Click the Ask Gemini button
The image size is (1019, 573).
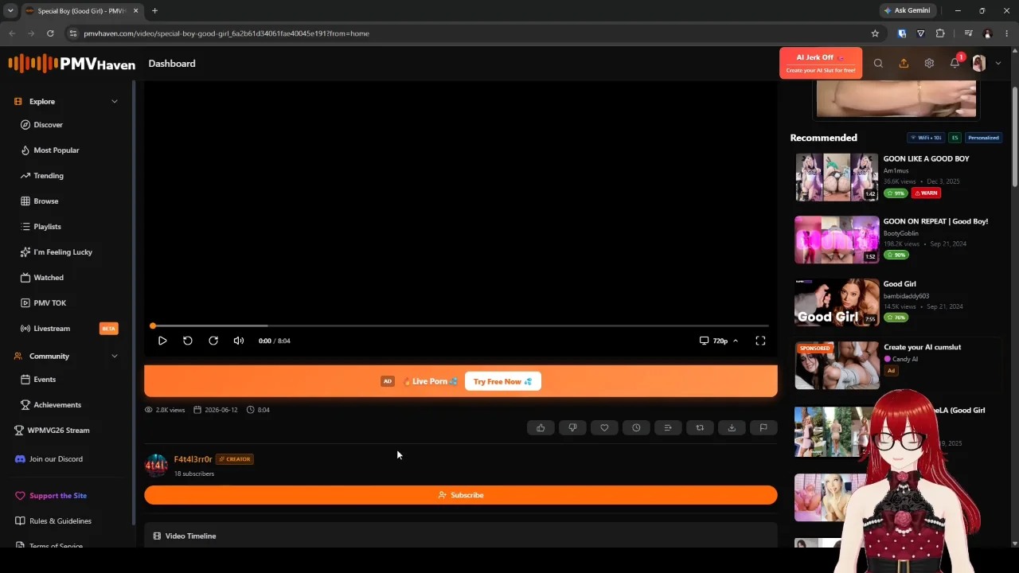click(x=907, y=10)
